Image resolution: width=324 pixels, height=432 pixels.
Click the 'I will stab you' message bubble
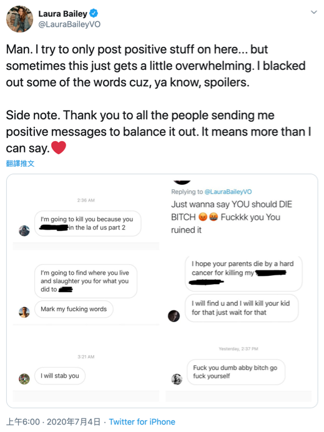[x=60, y=376]
